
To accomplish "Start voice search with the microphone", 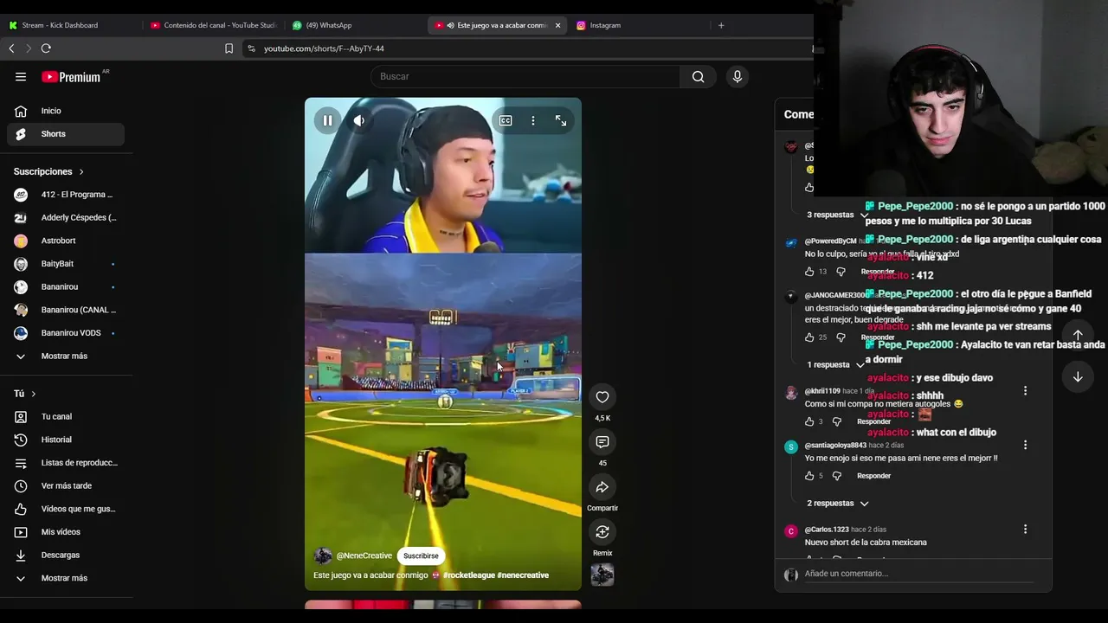I will coord(738,77).
